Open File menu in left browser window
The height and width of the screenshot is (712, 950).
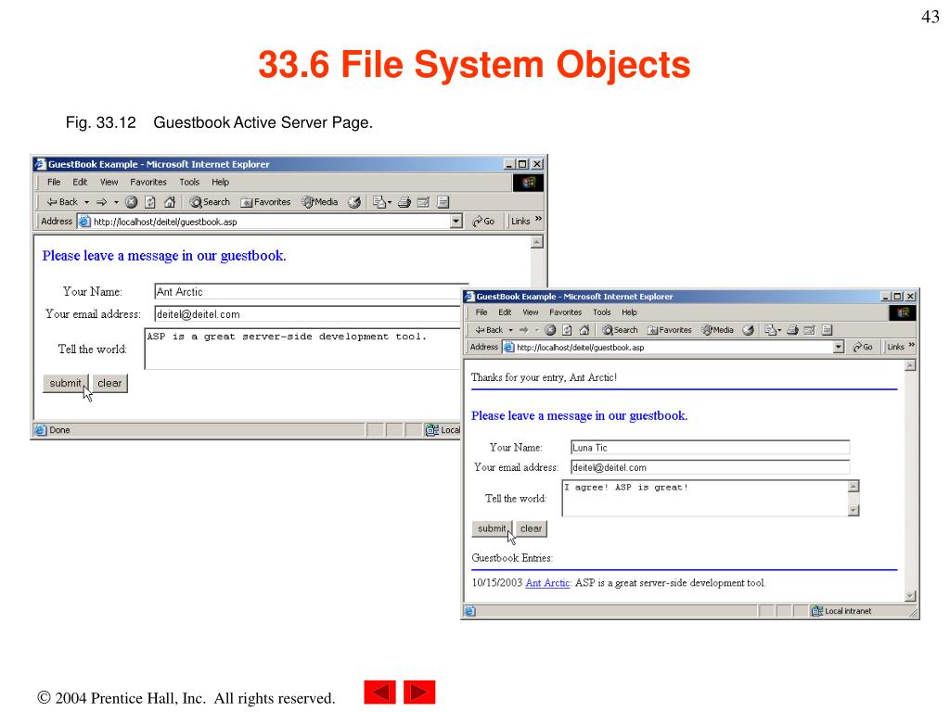point(54,182)
